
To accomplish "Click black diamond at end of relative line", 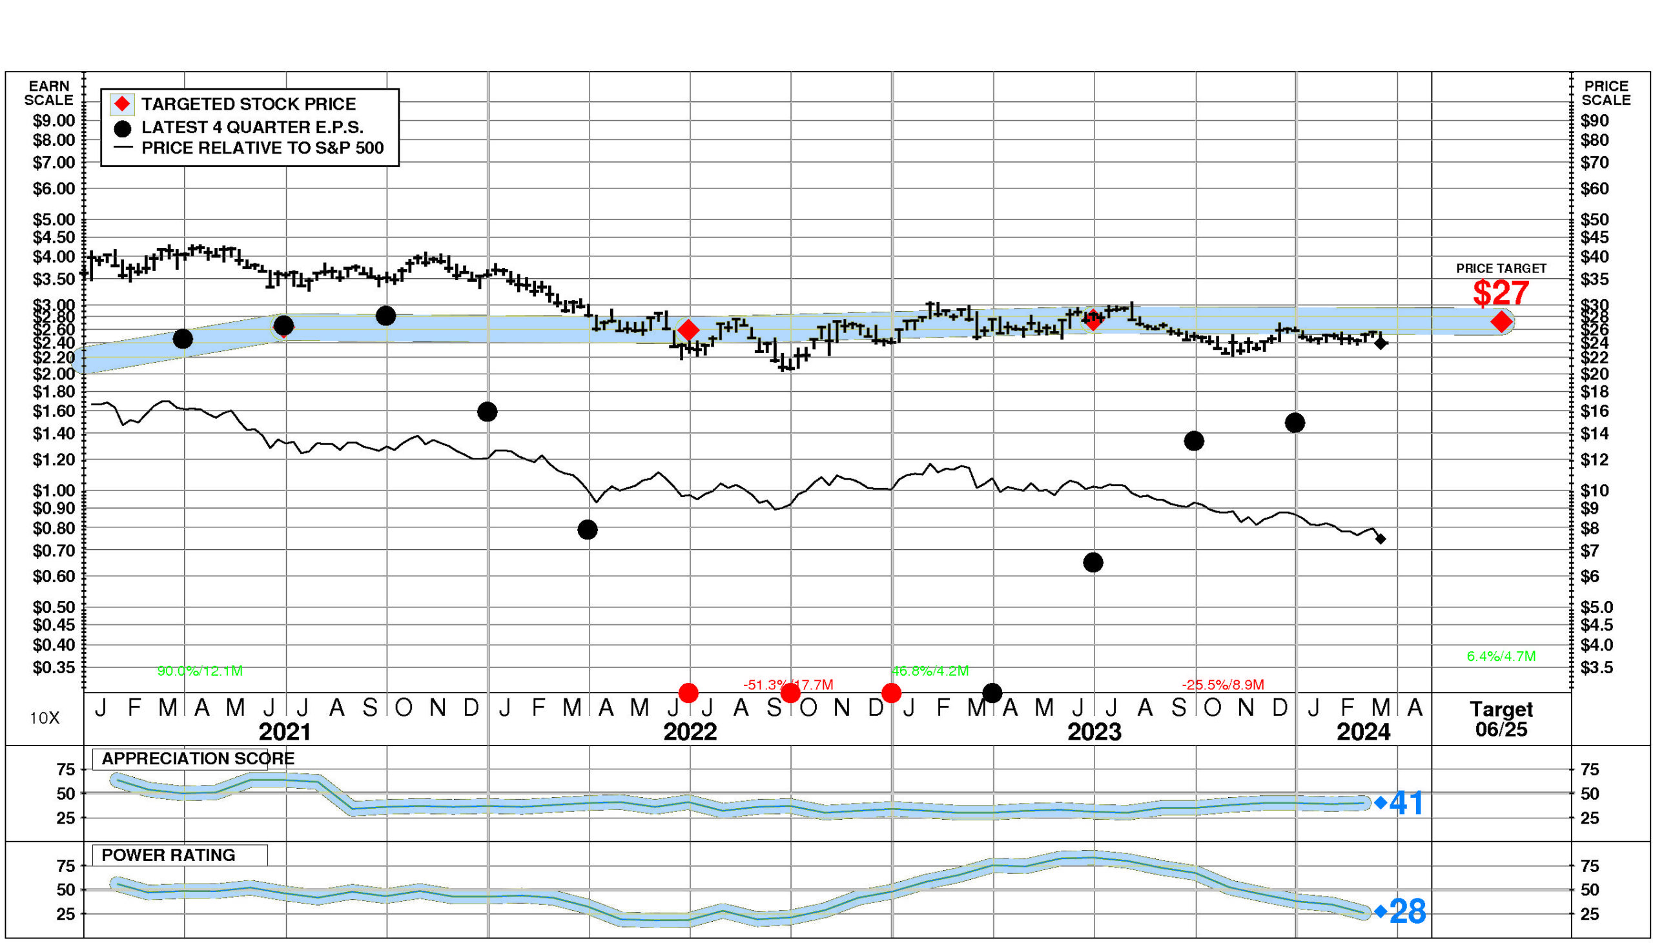I will [1381, 539].
